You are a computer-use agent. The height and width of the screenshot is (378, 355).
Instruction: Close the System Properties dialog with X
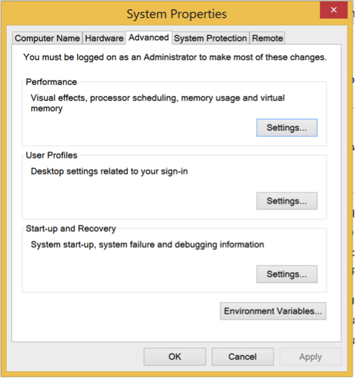334,10
